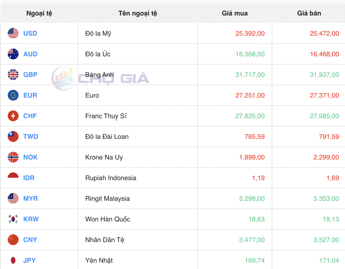The width and height of the screenshot is (345, 269).
Task: Click the Tên ngoại tệ column header
Action: (x=138, y=13)
